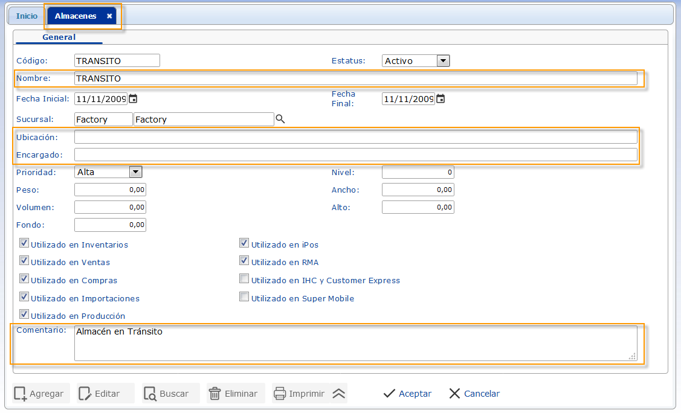
Task: Uncheck Utilizado en Inventarios
Action: [x=24, y=243]
